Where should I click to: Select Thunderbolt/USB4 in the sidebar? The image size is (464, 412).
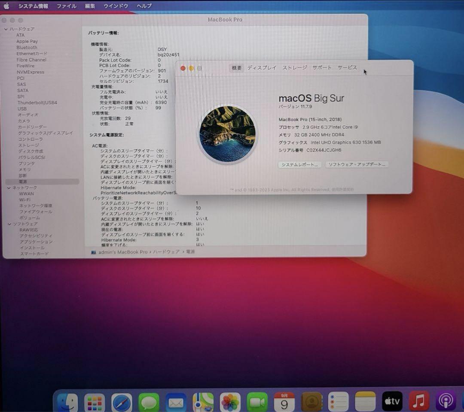coord(37,103)
